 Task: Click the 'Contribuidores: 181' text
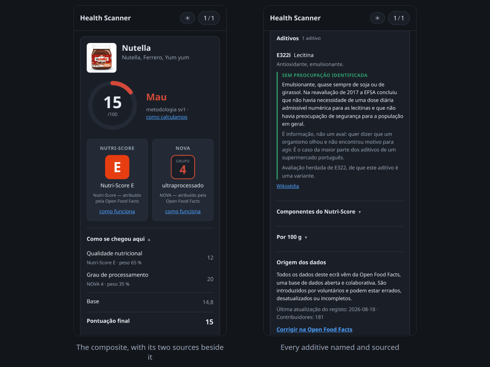tap(300, 317)
